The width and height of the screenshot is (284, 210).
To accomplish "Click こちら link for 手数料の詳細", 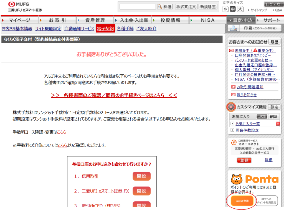I will [x=62, y=145].
